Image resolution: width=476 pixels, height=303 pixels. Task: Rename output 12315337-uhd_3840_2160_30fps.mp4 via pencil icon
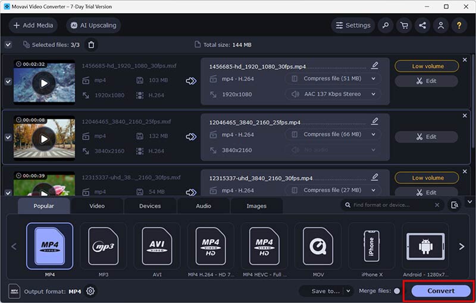[375, 177]
